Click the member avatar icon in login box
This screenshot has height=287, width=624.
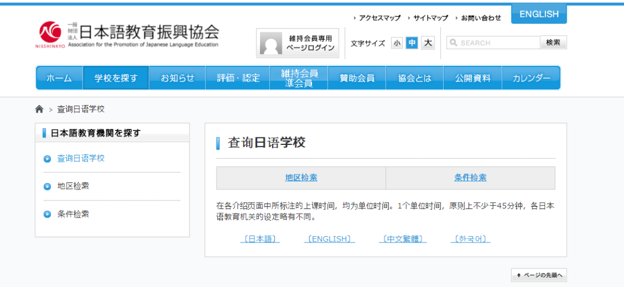pyautogui.click(x=271, y=43)
